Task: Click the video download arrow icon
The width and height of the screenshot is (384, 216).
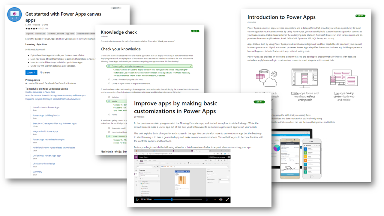Action: pos(207,199)
